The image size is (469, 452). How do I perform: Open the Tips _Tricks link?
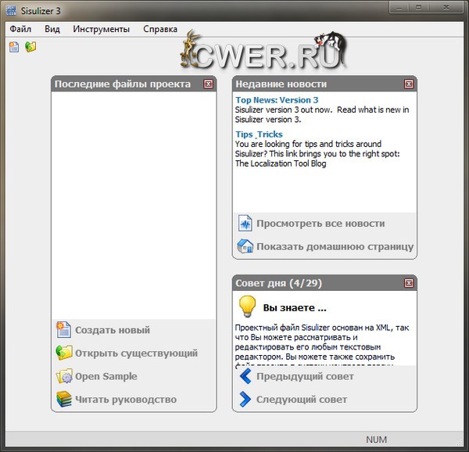pos(259,135)
